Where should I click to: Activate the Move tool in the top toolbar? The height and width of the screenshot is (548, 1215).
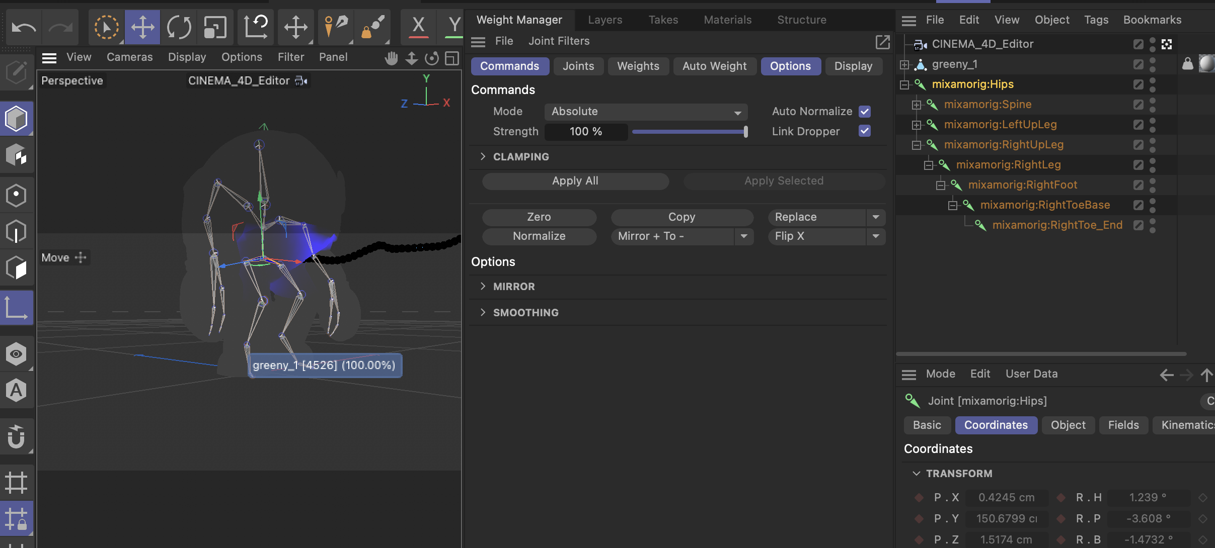[x=142, y=27]
